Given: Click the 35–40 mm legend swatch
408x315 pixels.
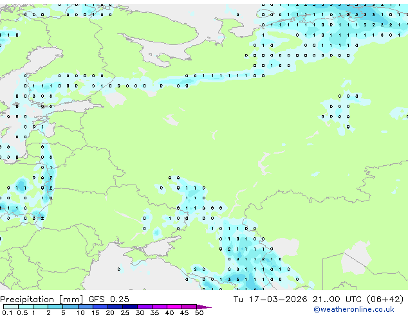Looking at the screenshot, I should [159, 307].
